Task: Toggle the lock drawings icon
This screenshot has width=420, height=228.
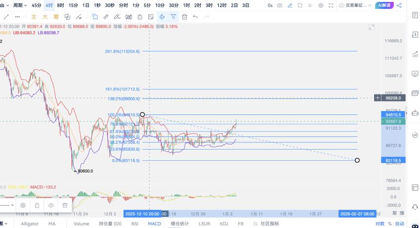Action: (x=140, y=17)
